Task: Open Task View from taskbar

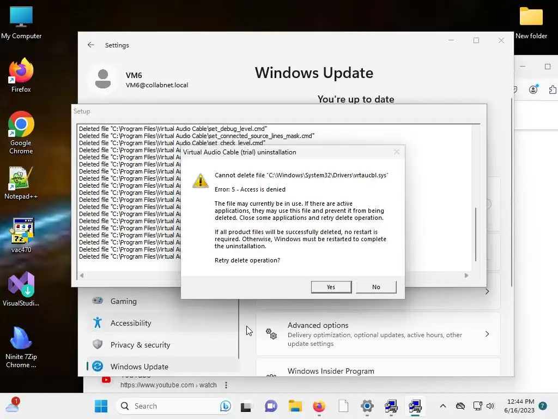Action: click(x=246, y=406)
